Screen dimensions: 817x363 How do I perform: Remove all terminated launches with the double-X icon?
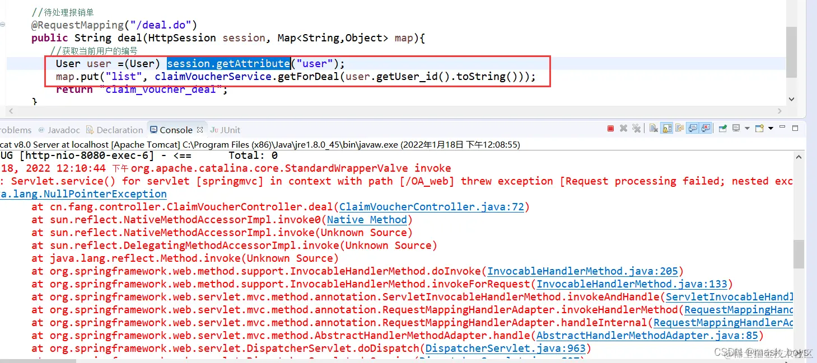pos(636,129)
